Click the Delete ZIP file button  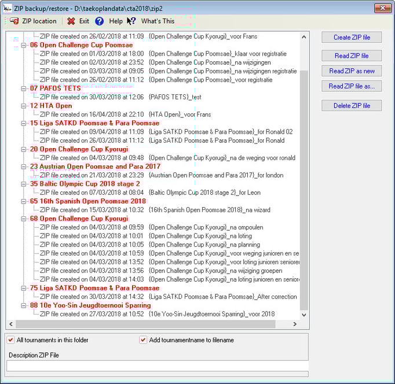[x=352, y=106]
